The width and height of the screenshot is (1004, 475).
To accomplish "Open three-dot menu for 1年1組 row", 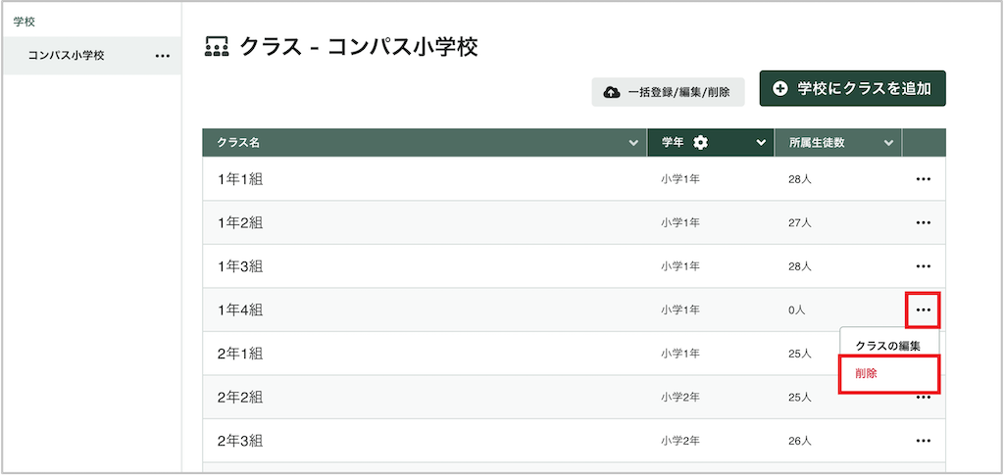I will [923, 179].
